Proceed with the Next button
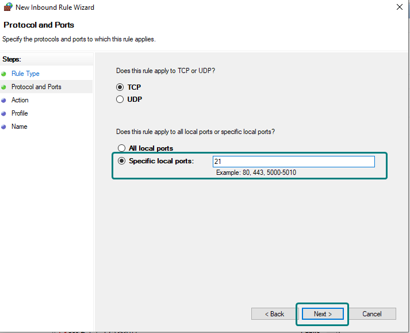The width and height of the screenshot is (410, 333). [x=323, y=314]
